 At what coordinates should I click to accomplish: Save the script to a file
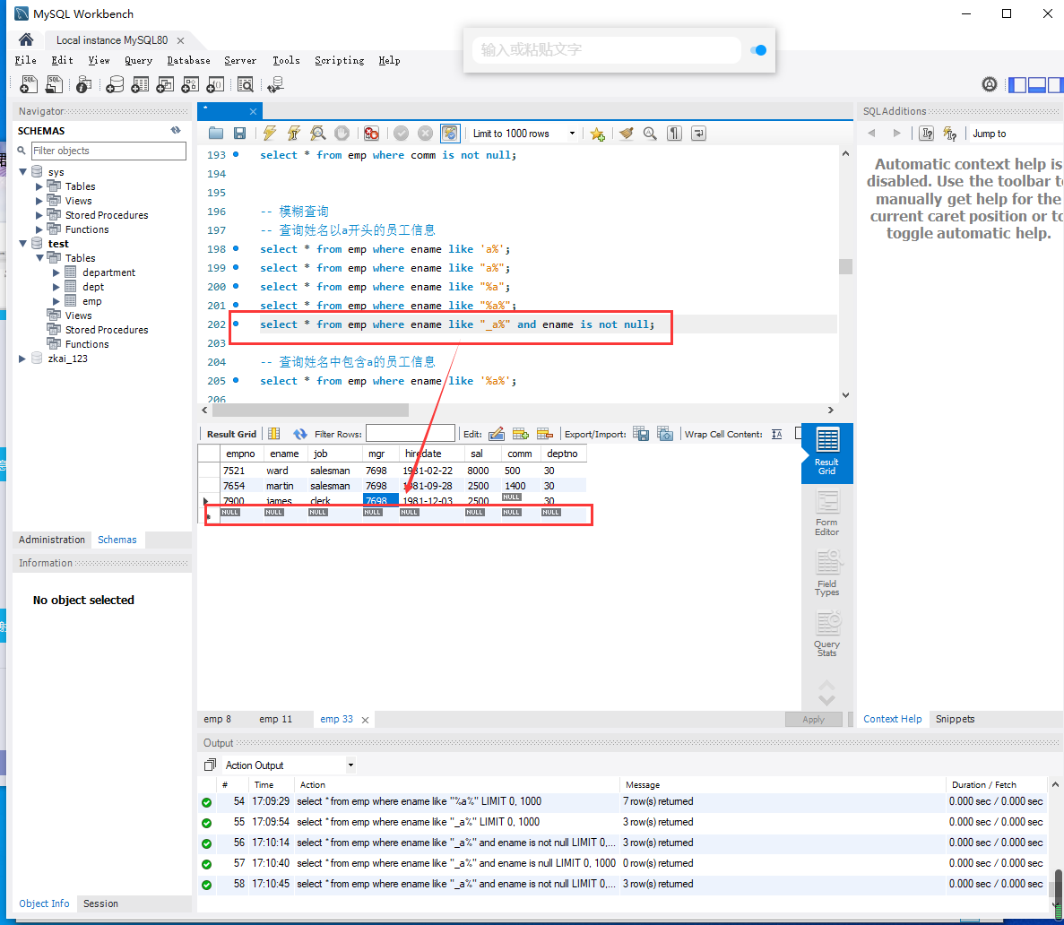tap(239, 134)
